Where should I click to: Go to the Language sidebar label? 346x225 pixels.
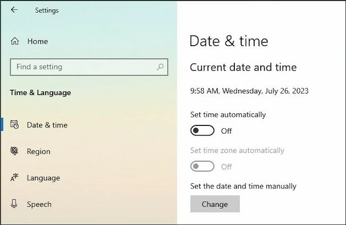point(43,178)
